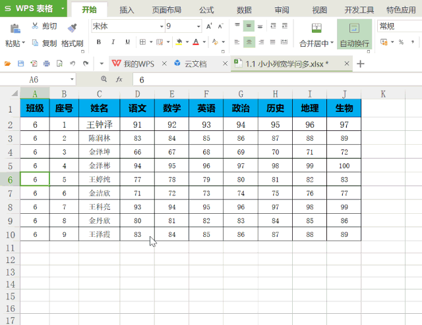Toggle italic formatting
The image size is (422, 325).
click(x=113, y=42)
